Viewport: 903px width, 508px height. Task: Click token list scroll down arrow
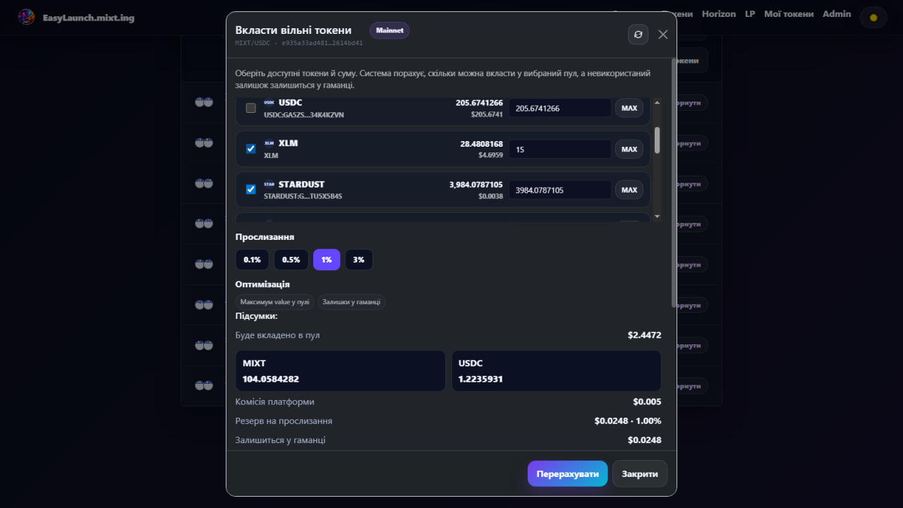pos(657,217)
